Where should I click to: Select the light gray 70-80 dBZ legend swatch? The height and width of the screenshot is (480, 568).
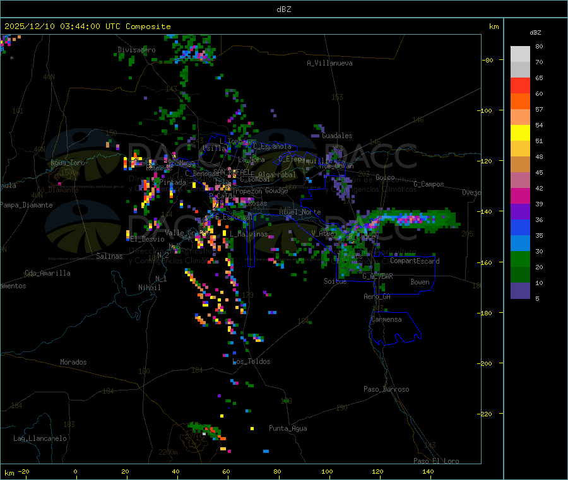520,54
